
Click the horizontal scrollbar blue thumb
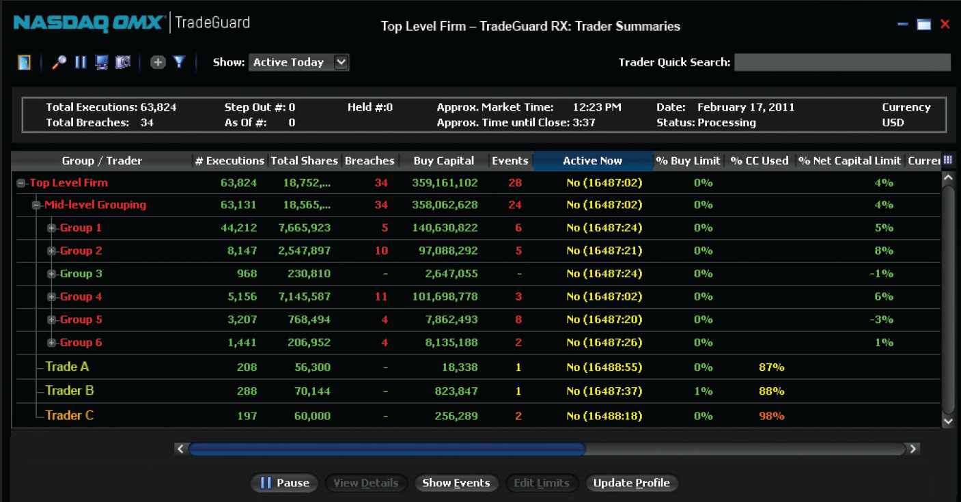[x=387, y=449]
